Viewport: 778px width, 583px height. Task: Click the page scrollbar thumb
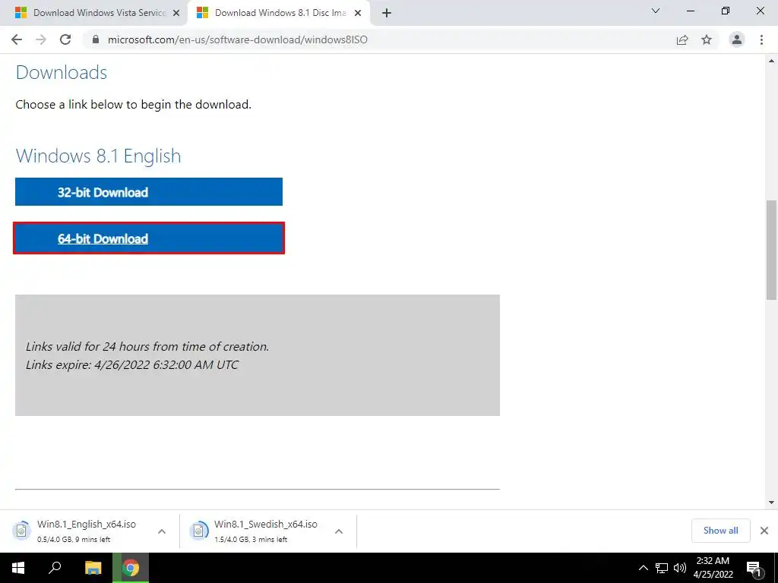(x=772, y=250)
